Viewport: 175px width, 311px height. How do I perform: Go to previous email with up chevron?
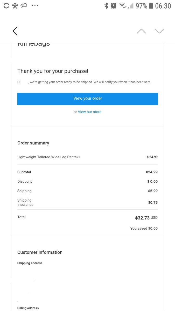(x=141, y=31)
